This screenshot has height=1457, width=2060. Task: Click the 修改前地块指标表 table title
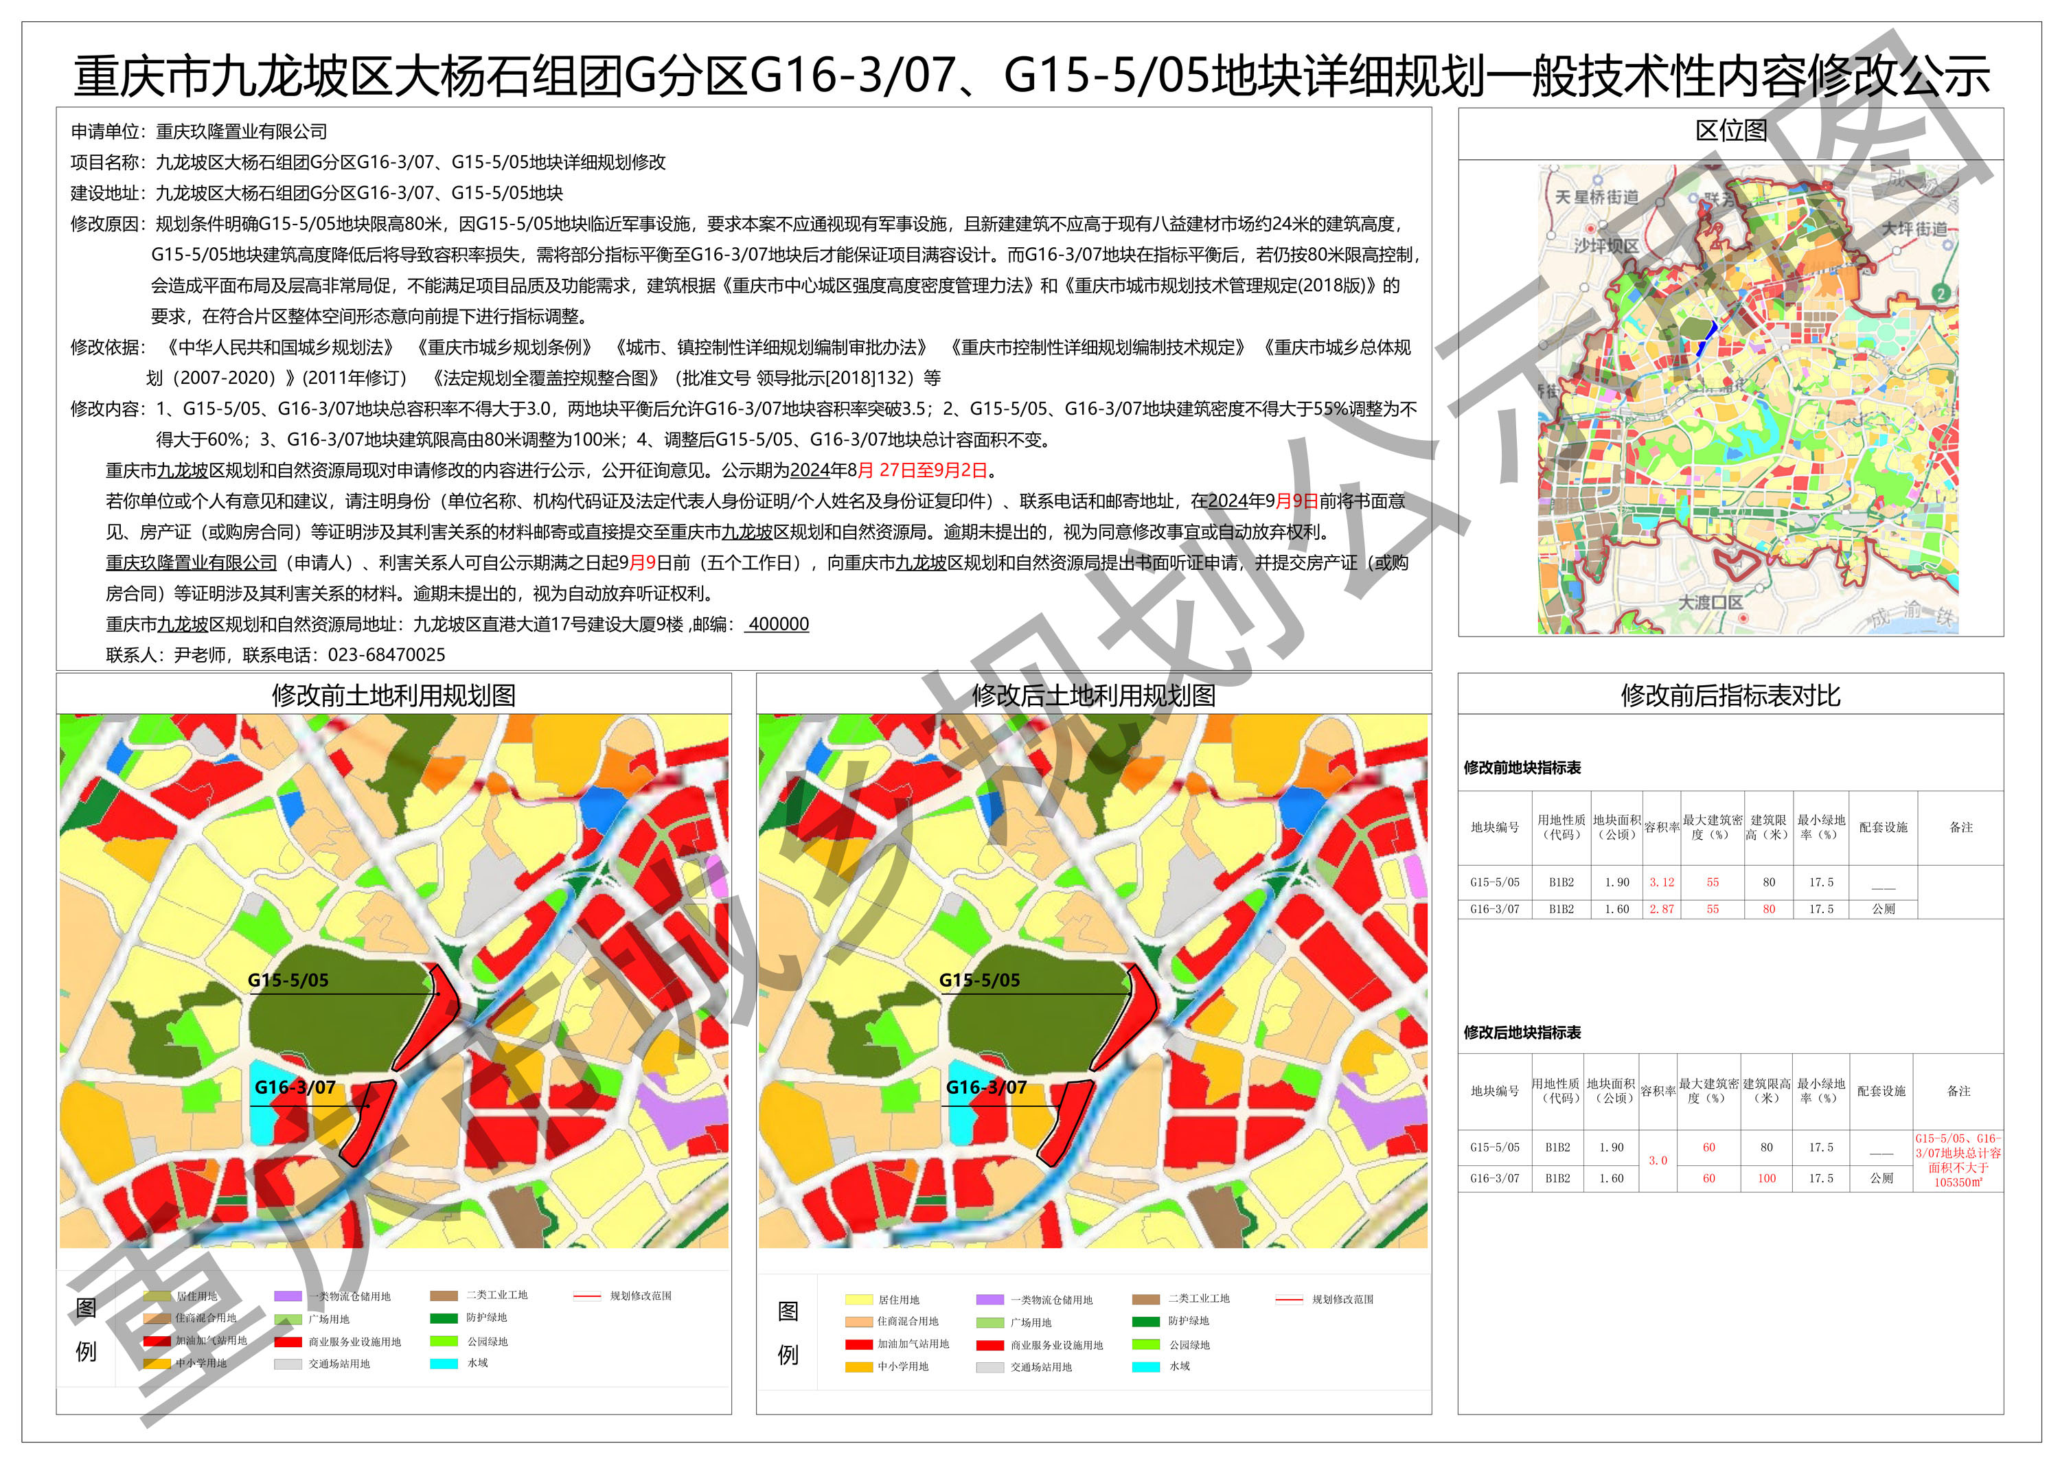point(1522,767)
